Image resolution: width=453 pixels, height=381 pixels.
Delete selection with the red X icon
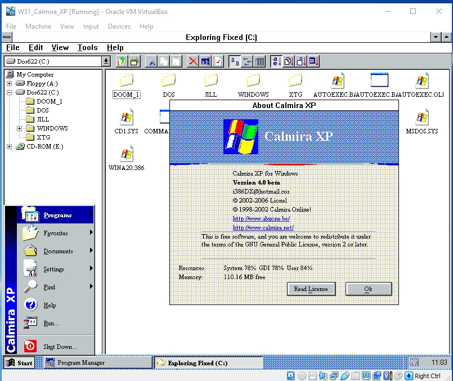tap(193, 61)
